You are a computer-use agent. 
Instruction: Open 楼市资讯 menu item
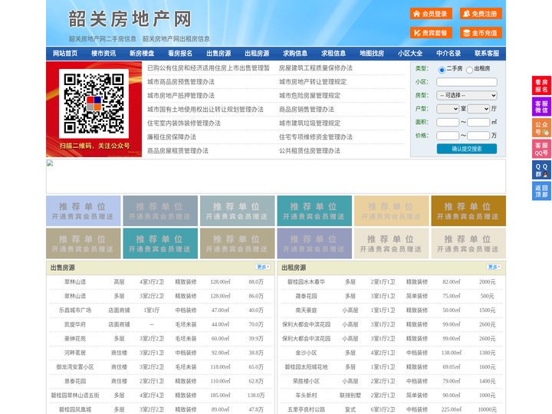tap(103, 54)
